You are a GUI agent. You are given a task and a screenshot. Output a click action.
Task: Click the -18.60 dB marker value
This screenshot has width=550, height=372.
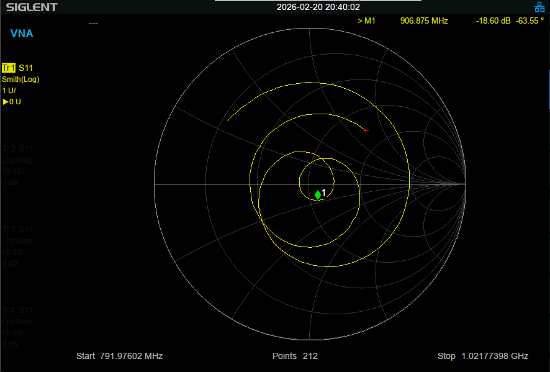(x=493, y=20)
